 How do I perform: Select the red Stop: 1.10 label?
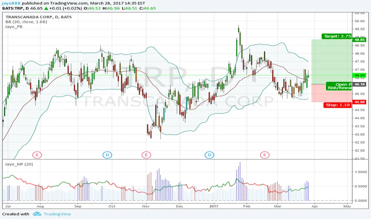coord(338,105)
